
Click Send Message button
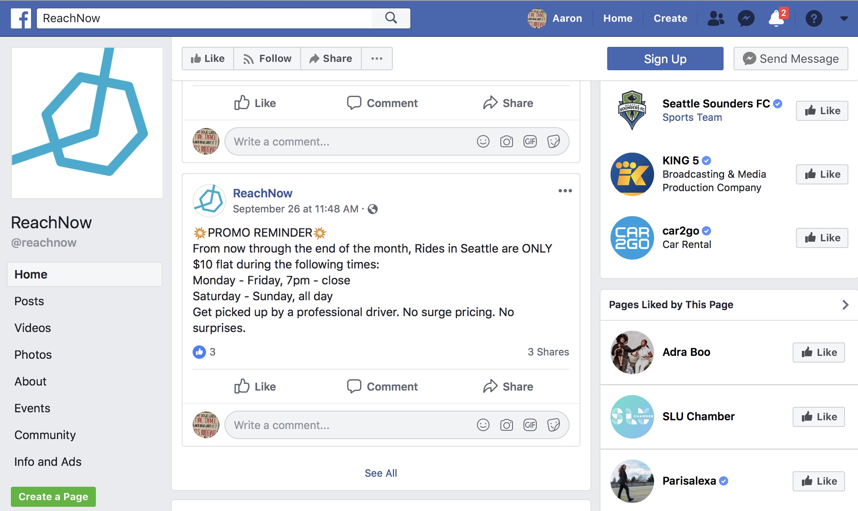point(791,59)
